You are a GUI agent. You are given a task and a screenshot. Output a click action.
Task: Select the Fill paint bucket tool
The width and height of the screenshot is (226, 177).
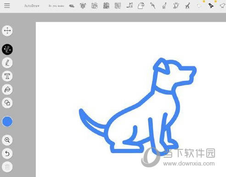[7, 89]
